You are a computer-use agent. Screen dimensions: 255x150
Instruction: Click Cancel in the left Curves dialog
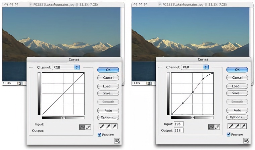click(108, 78)
